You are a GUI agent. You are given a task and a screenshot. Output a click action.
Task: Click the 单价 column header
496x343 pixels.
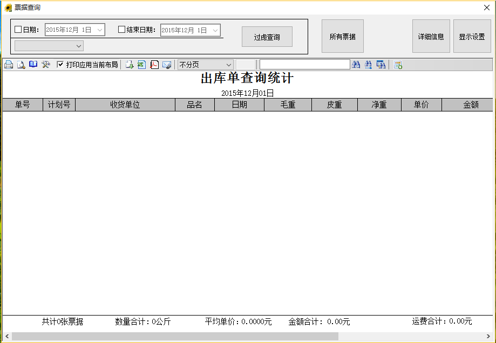[422, 105]
